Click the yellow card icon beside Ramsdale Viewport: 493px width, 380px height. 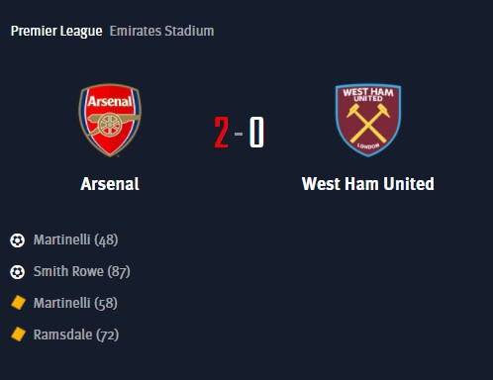(18, 334)
